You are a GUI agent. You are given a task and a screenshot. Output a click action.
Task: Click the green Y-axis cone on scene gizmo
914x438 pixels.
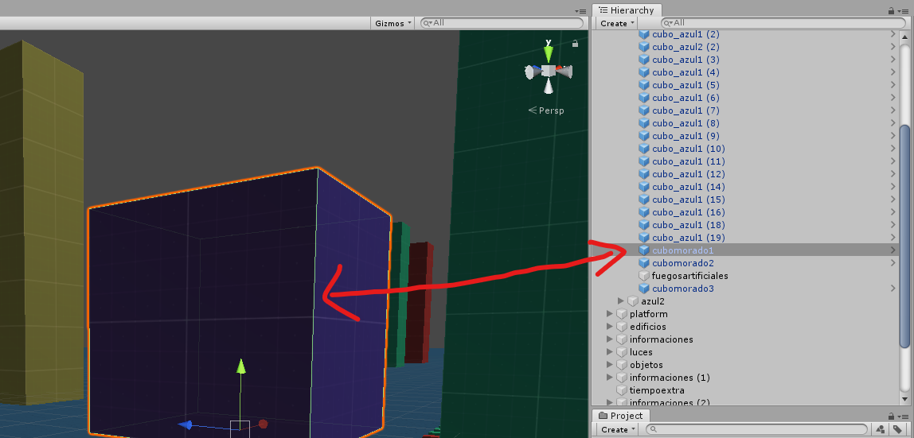tap(548, 53)
